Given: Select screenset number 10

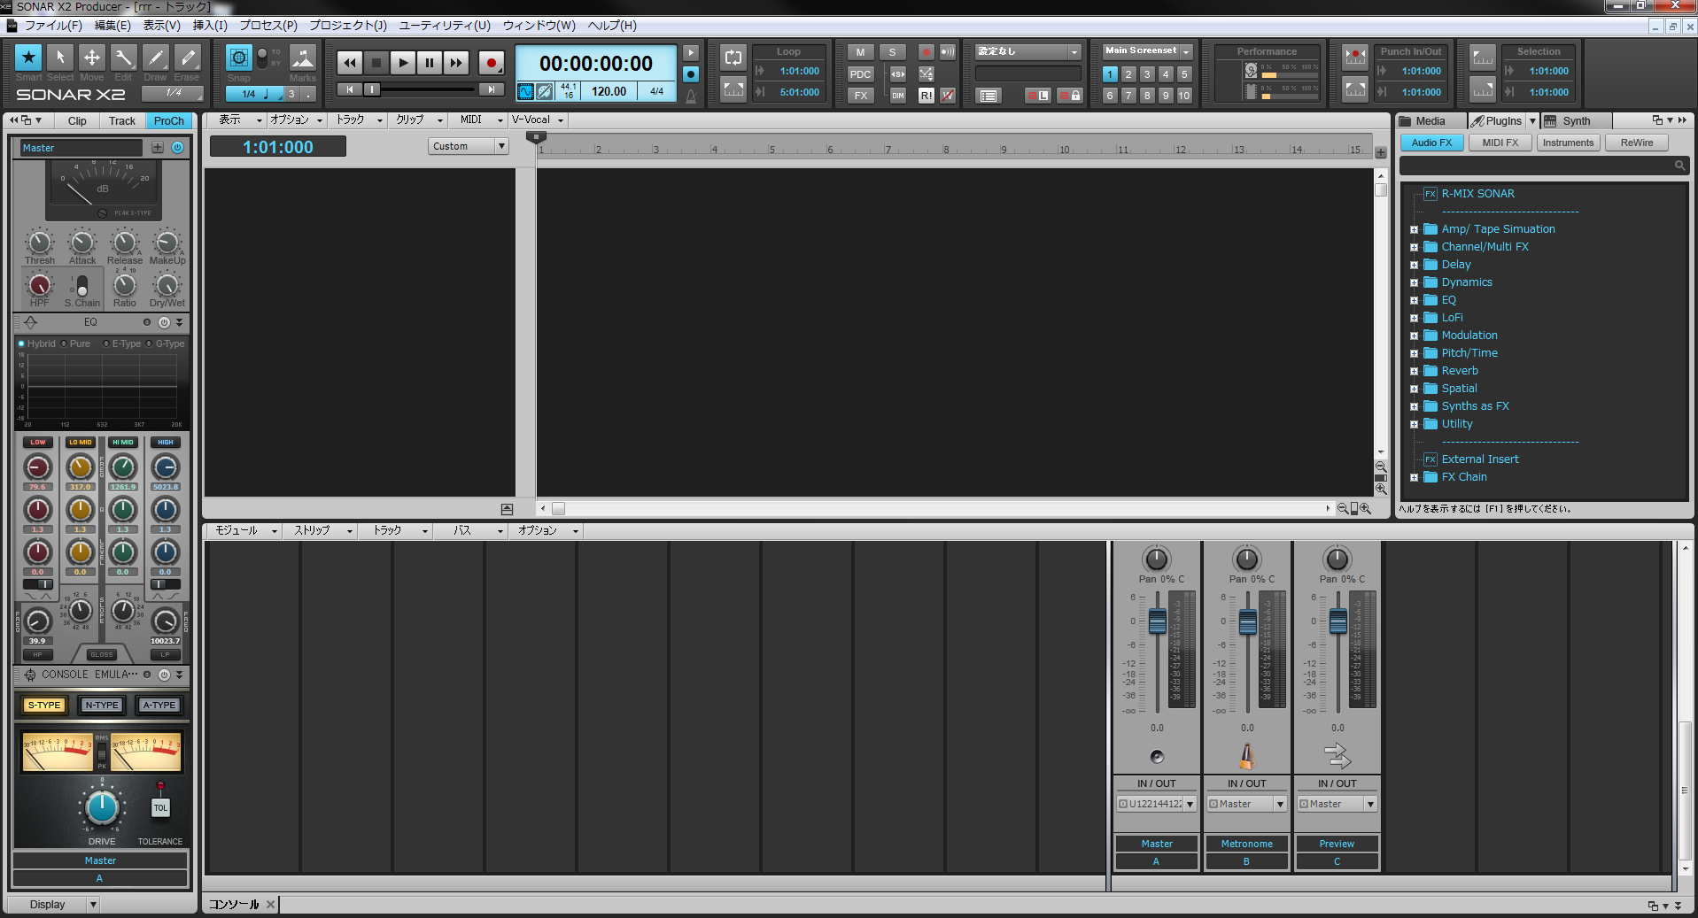Looking at the screenshot, I should 1184,96.
